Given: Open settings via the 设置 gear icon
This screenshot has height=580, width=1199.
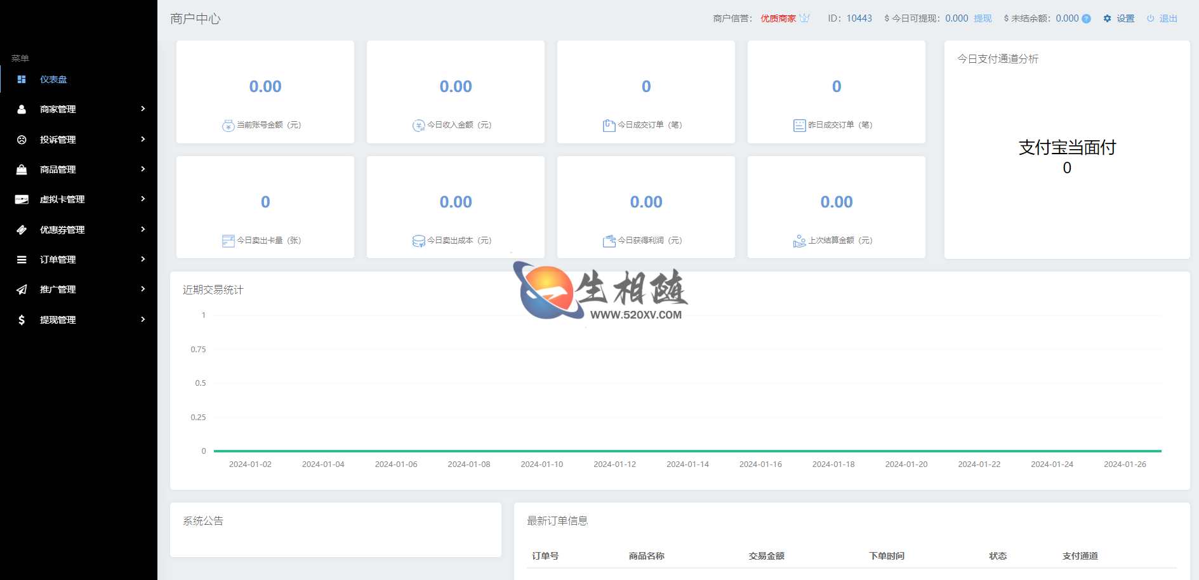Looking at the screenshot, I should click(x=1107, y=18).
